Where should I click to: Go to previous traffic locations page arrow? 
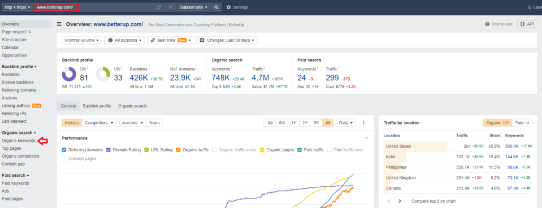click(389, 201)
